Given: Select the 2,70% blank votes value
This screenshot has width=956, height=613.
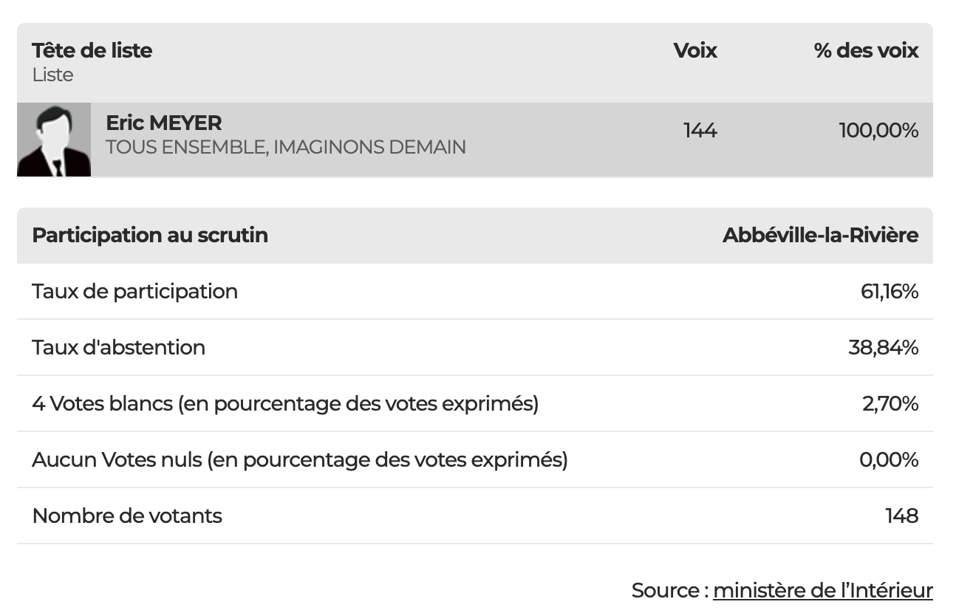Looking at the screenshot, I should pyautogui.click(x=890, y=404).
